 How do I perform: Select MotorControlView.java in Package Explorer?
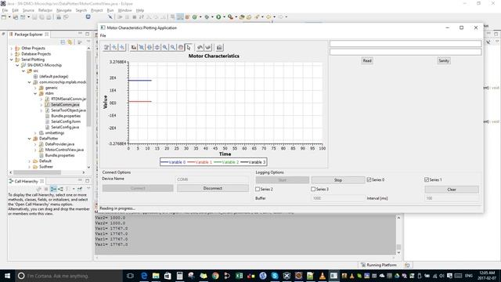click(x=64, y=150)
